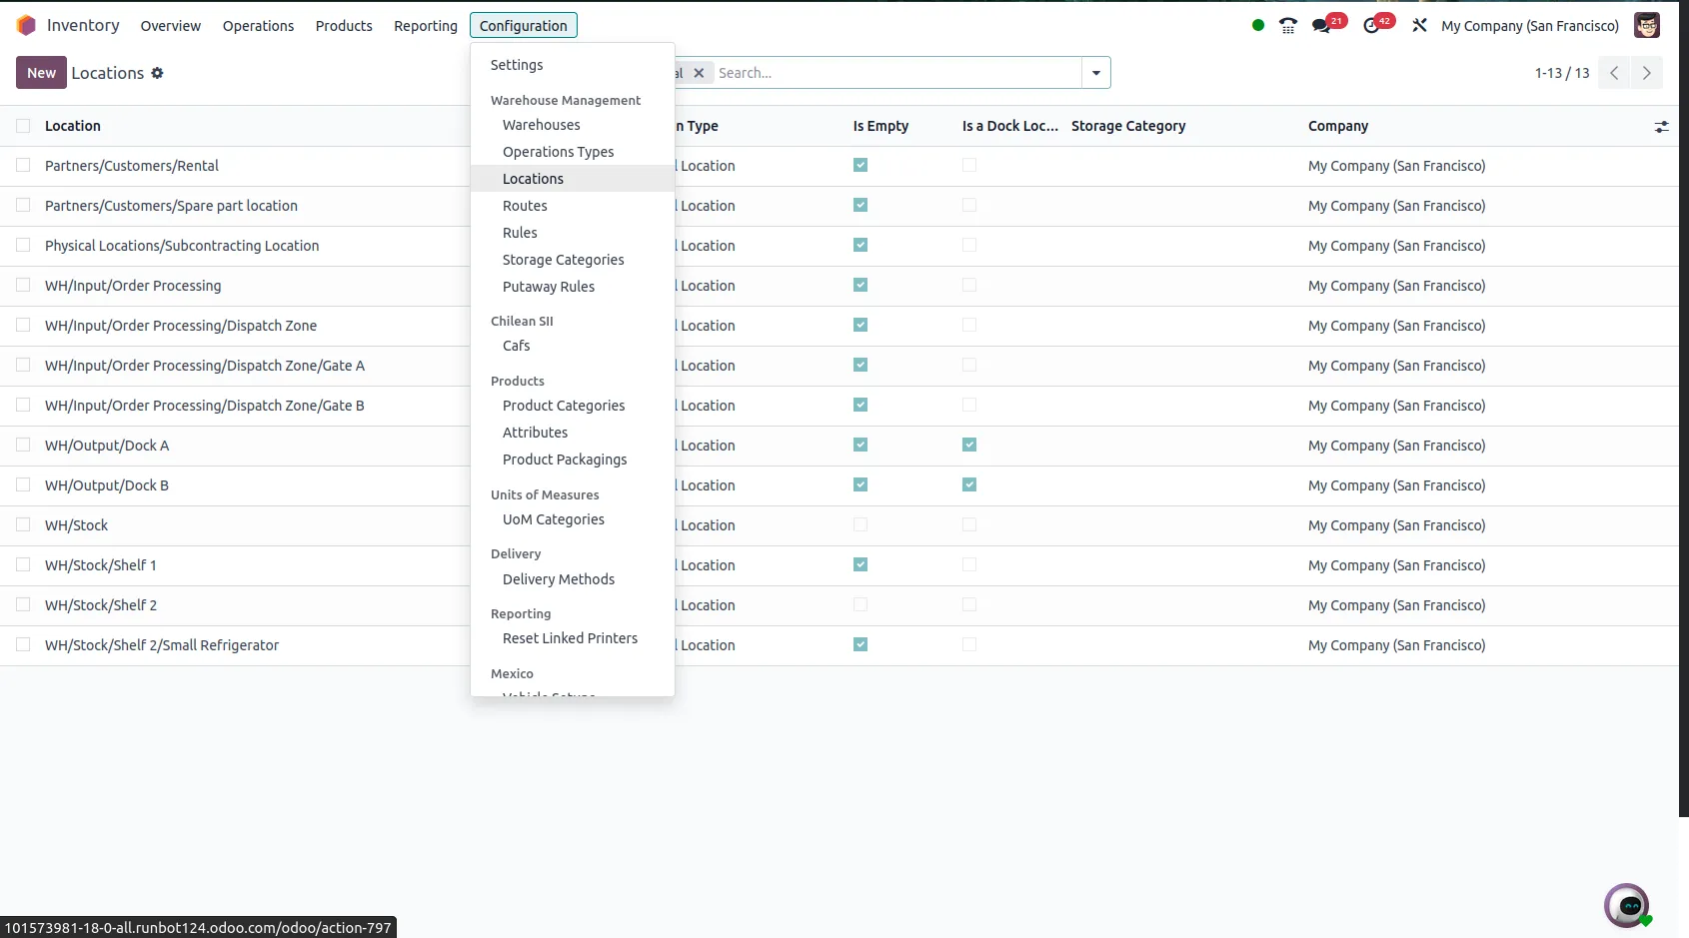Select the WH/Output/Dock A row checkbox
The width and height of the screenshot is (1689, 938).
(x=23, y=446)
